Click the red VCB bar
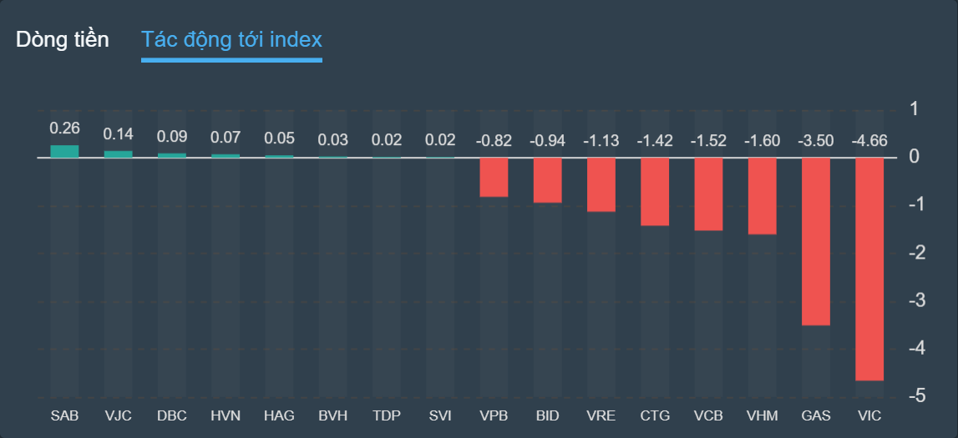 click(x=708, y=194)
